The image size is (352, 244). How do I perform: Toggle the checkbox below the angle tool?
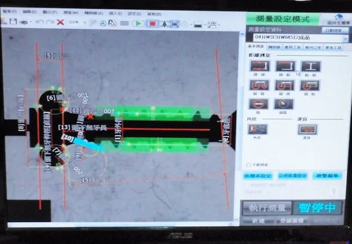tap(248, 165)
